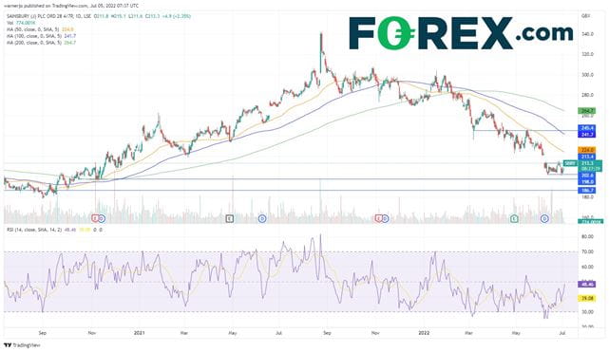Click the 2022 label on time axis
Viewport: 609px width, 352px height.
pyautogui.click(x=424, y=333)
